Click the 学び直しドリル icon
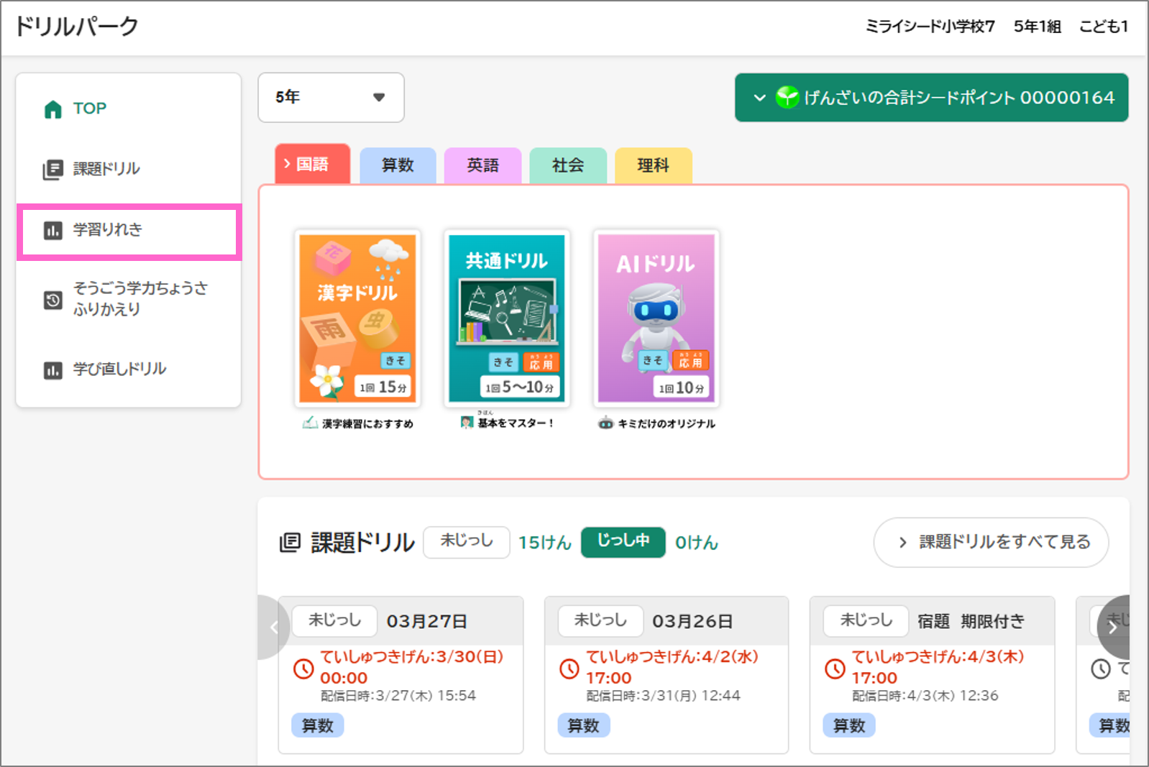The image size is (1149, 767). click(x=53, y=370)
